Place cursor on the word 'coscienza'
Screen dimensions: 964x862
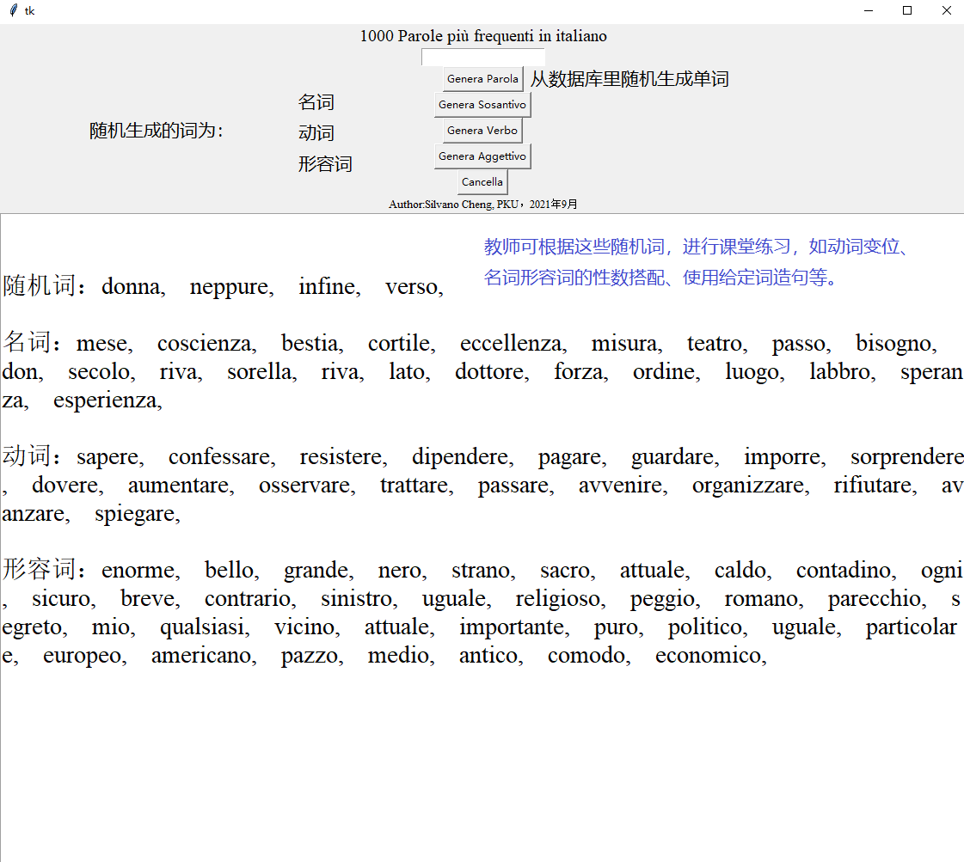[x=205, y=344]
